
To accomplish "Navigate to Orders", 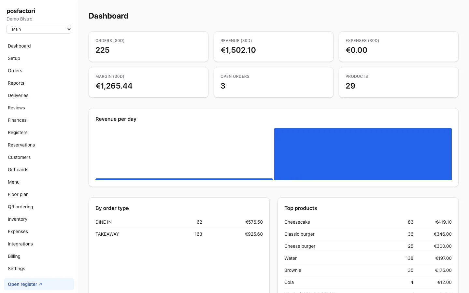I will [15, 71].
